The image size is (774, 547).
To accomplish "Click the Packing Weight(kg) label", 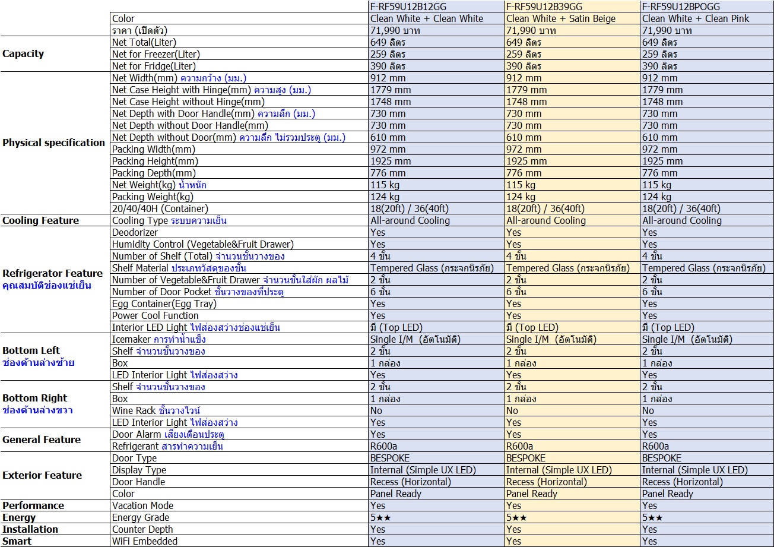I will click(153, 197).
